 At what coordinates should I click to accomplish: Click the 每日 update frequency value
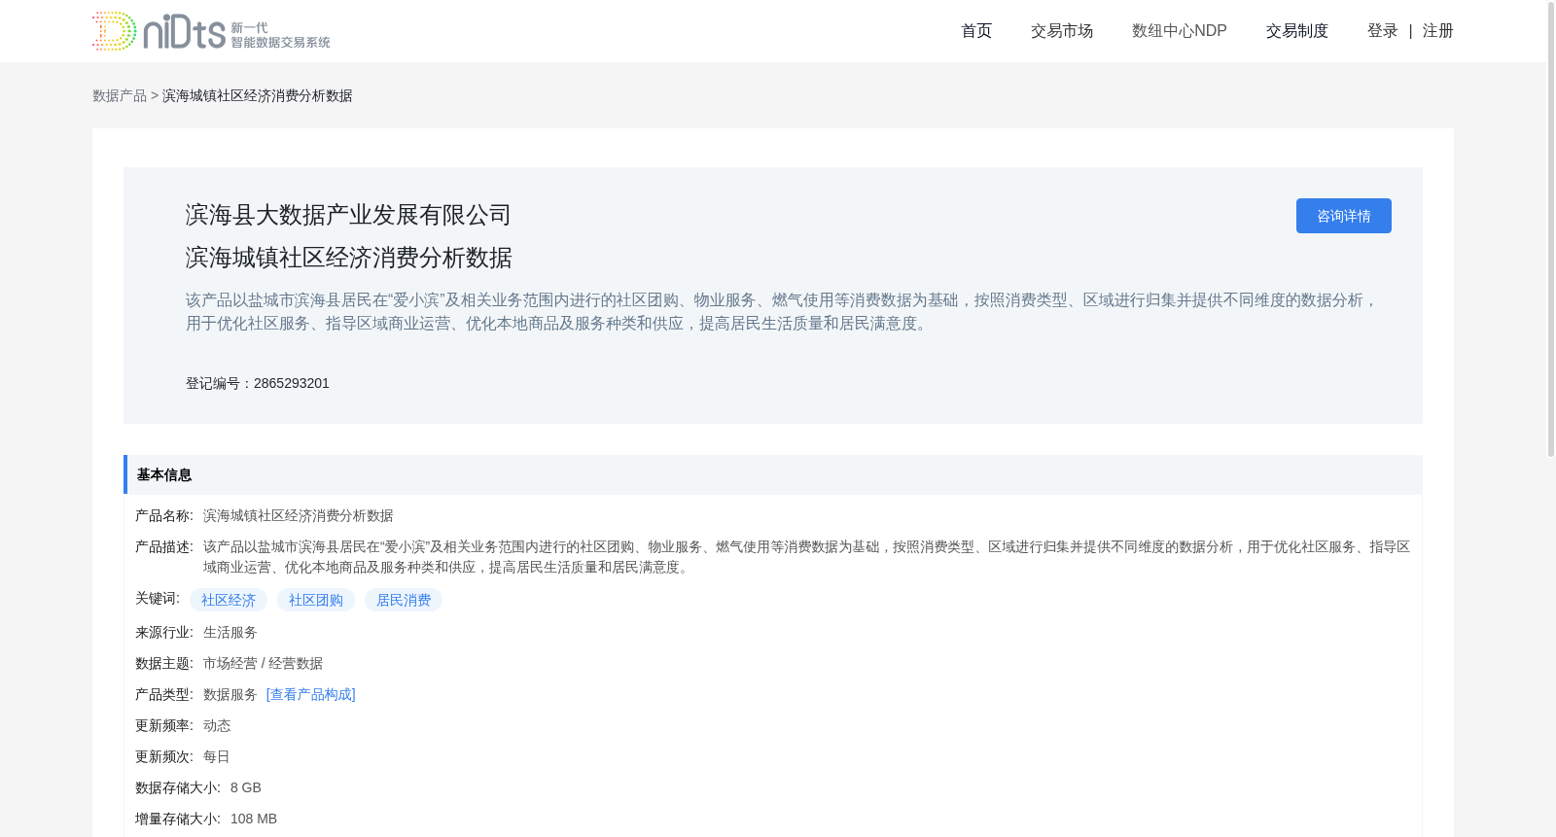217,756
